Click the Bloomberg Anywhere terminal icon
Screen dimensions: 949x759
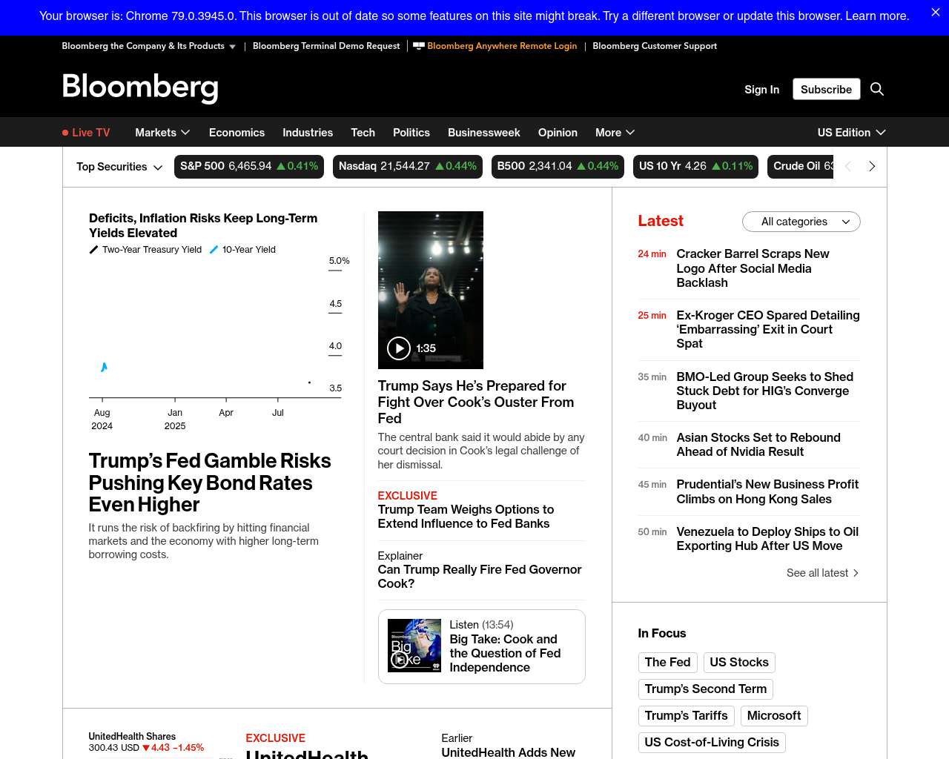(x=419, y=46)
